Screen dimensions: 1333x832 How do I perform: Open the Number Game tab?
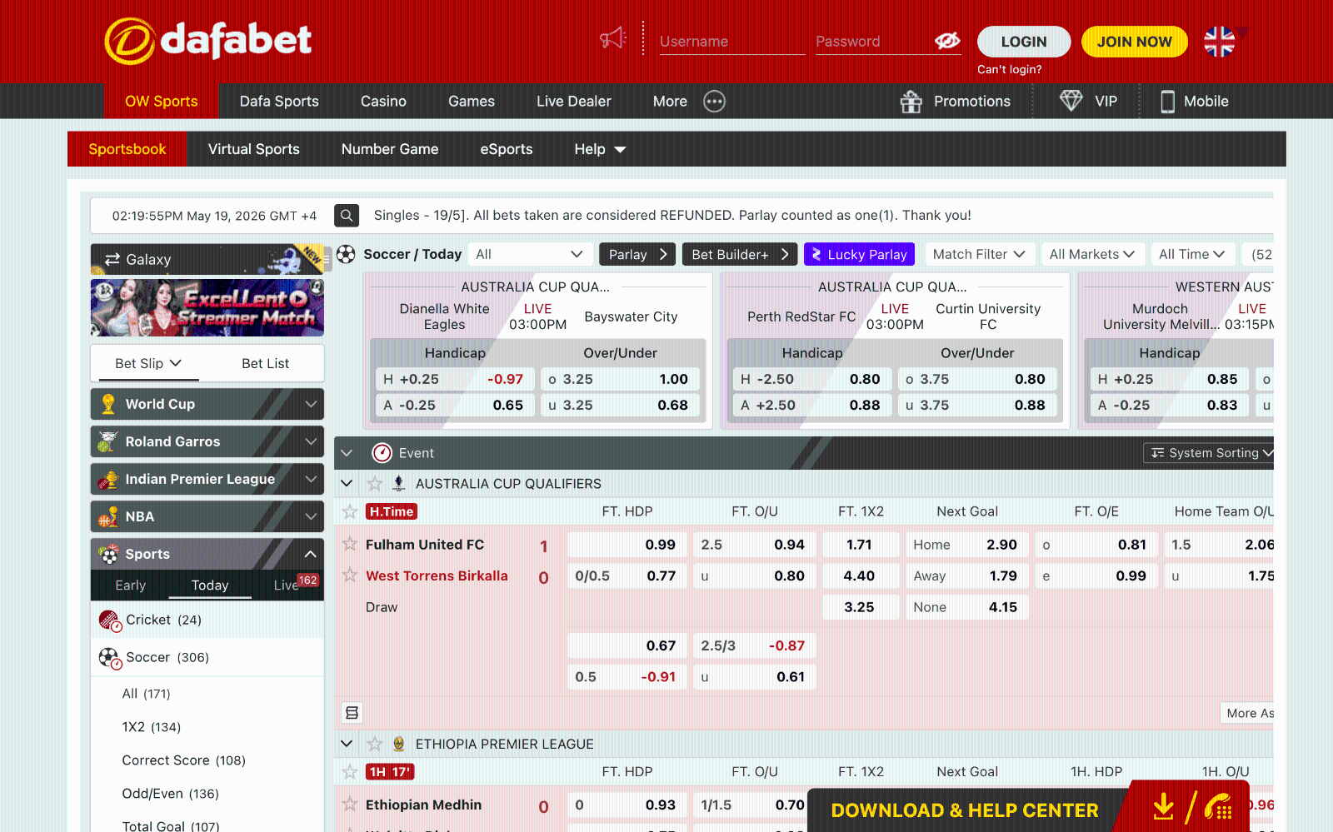(x=390, y=149)
